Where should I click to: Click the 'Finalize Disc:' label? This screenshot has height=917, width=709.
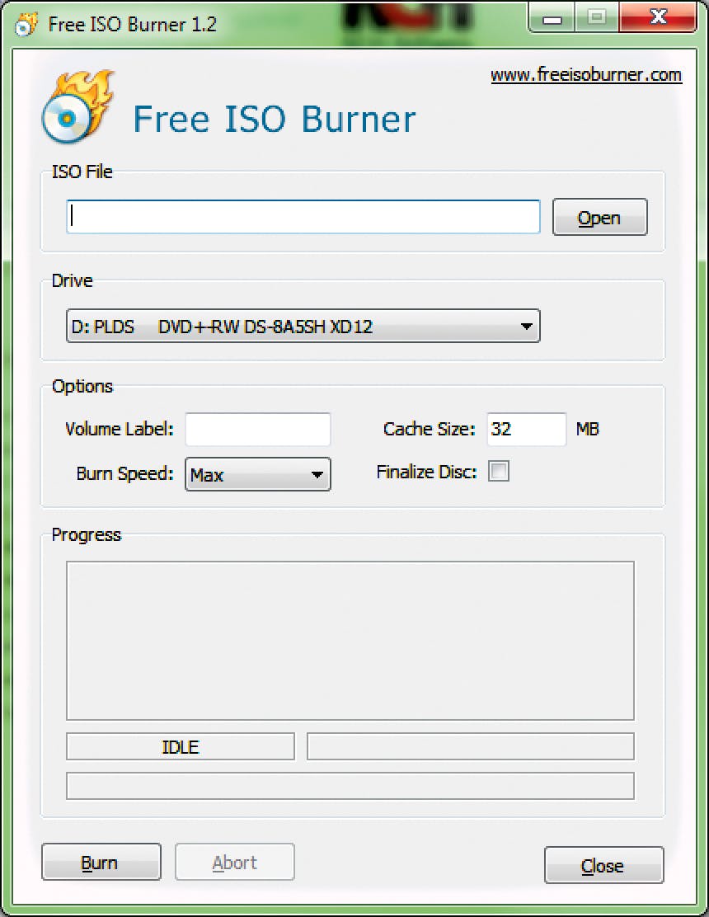(x=427, y=472)
